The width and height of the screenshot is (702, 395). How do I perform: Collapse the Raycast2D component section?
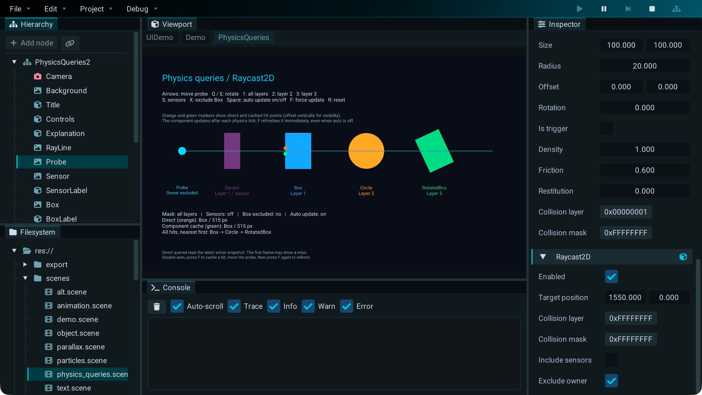tap(543, 257)
